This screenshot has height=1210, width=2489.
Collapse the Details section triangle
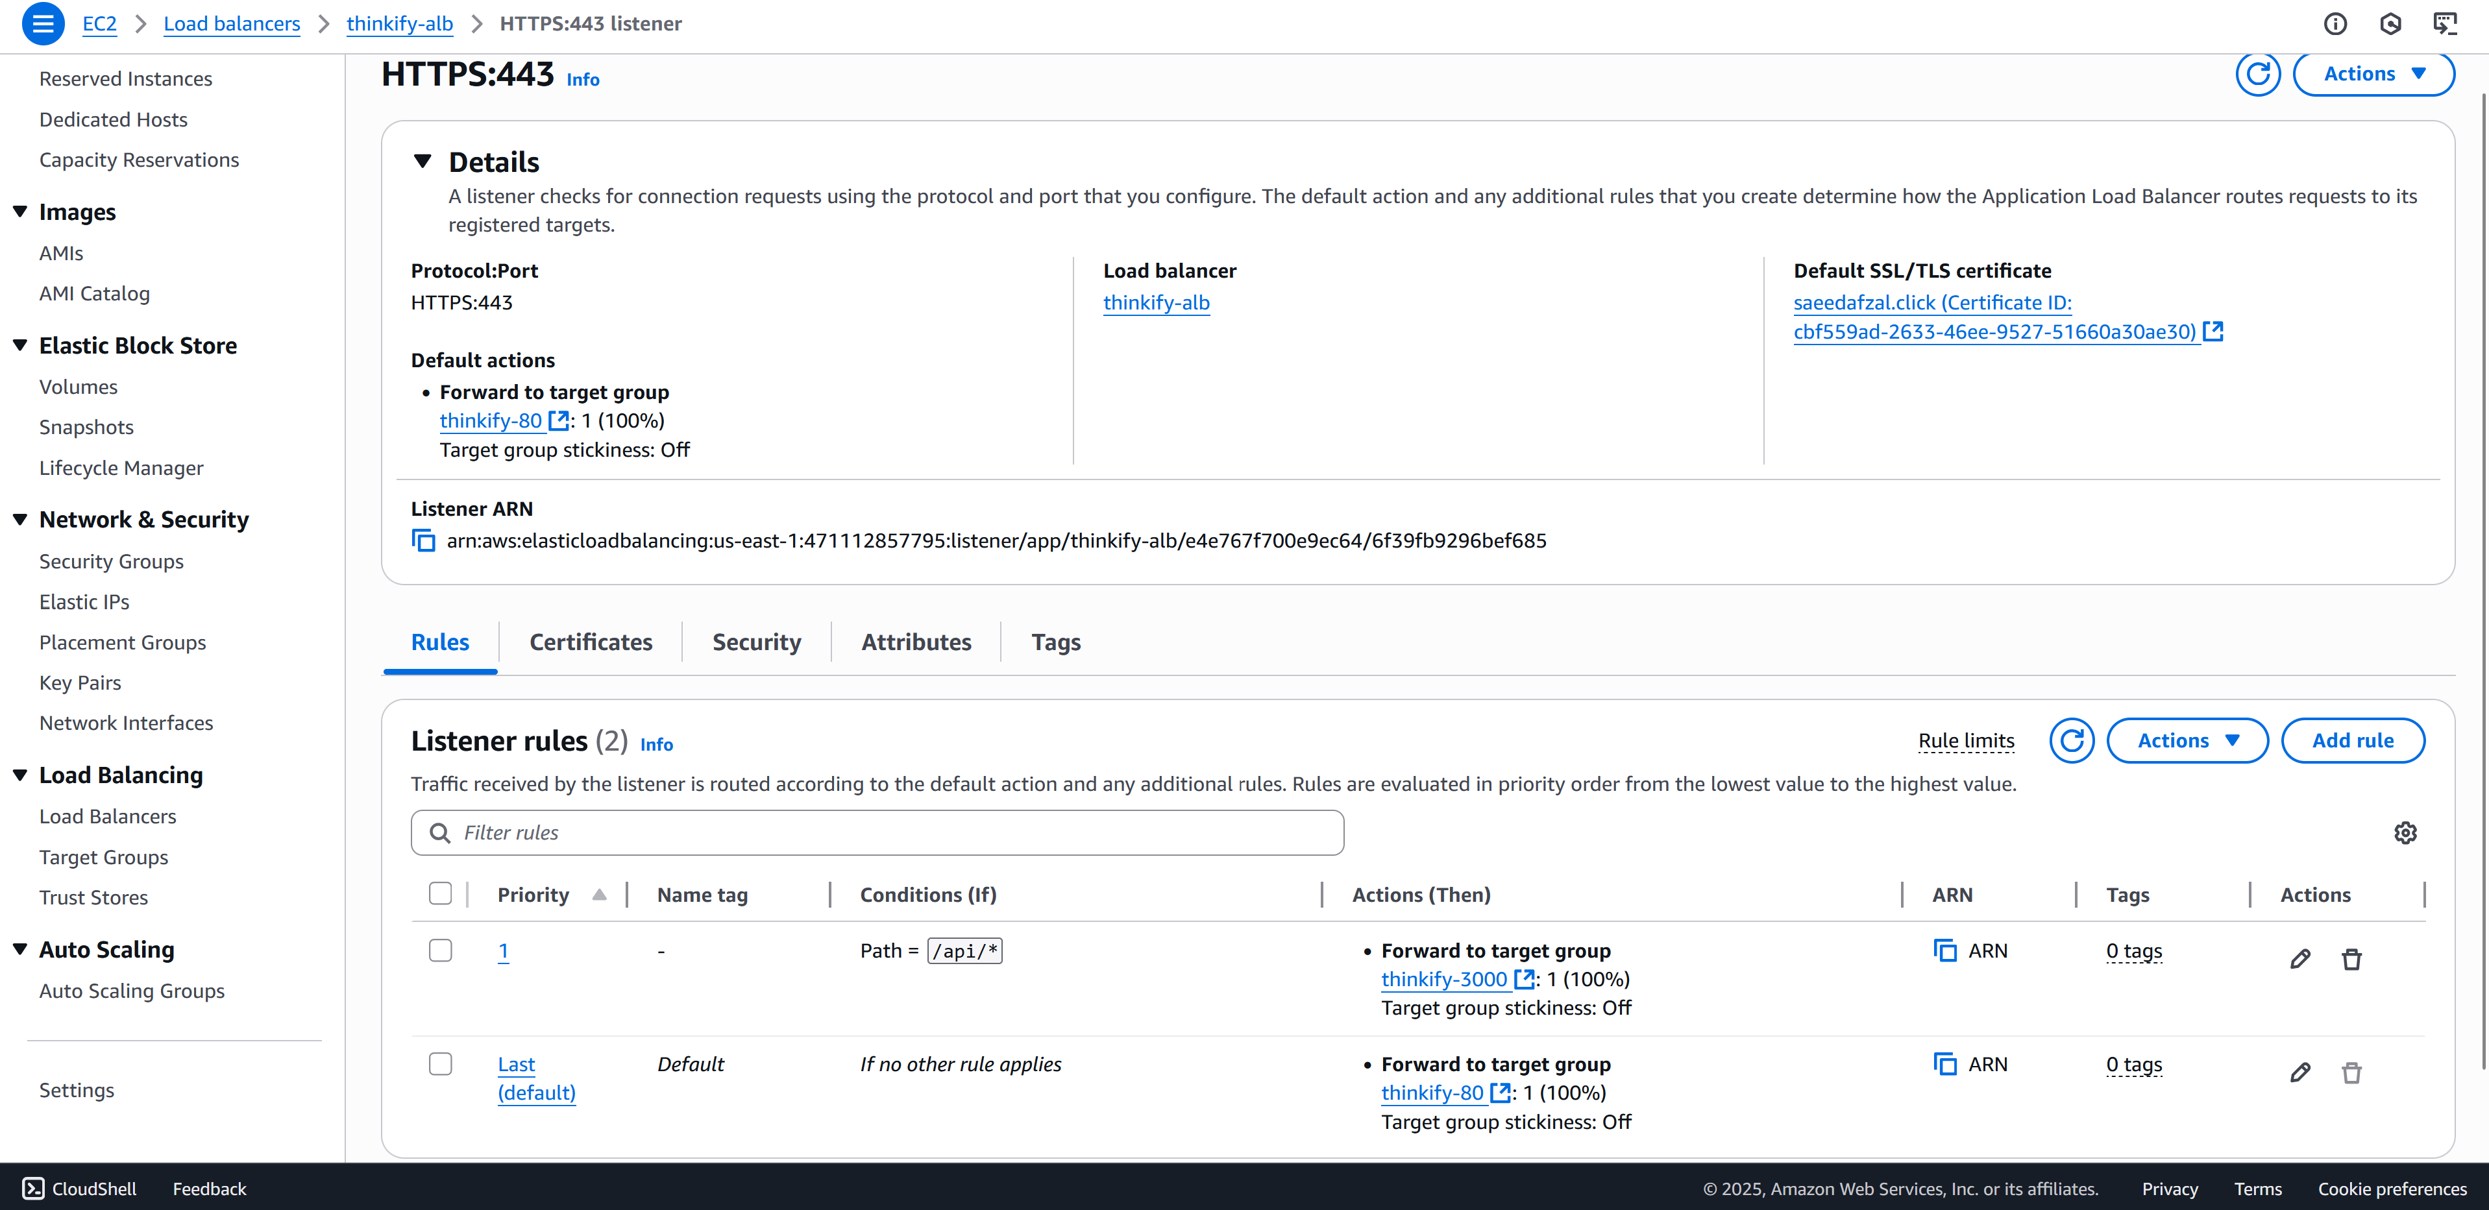[423, 162]
